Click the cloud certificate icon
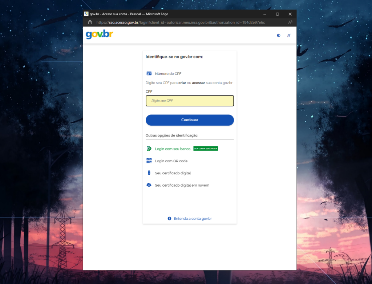The width and height of the screenshot is (372, 284). point(149,185)
